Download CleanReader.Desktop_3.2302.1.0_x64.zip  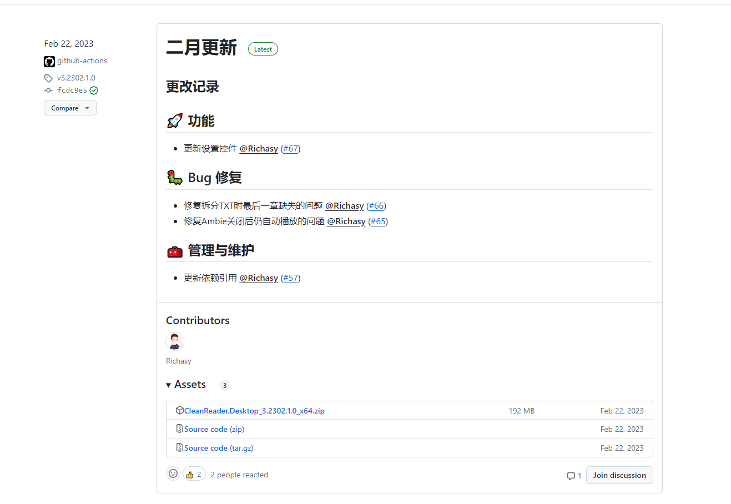[254, 411]
